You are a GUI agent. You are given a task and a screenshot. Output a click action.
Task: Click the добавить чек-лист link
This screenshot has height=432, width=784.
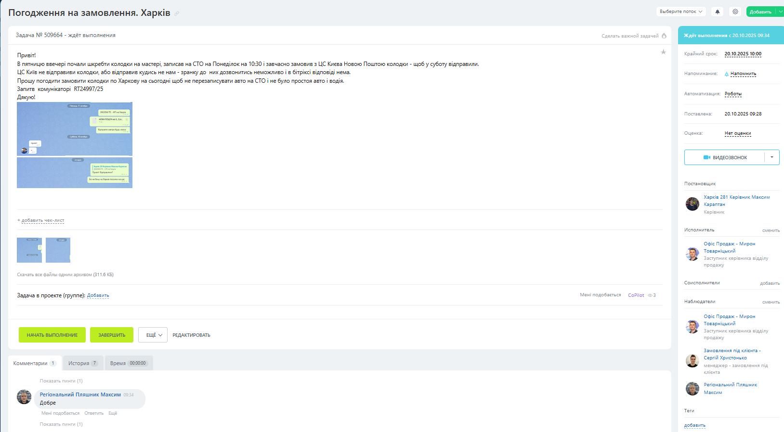tap(42, 220)
